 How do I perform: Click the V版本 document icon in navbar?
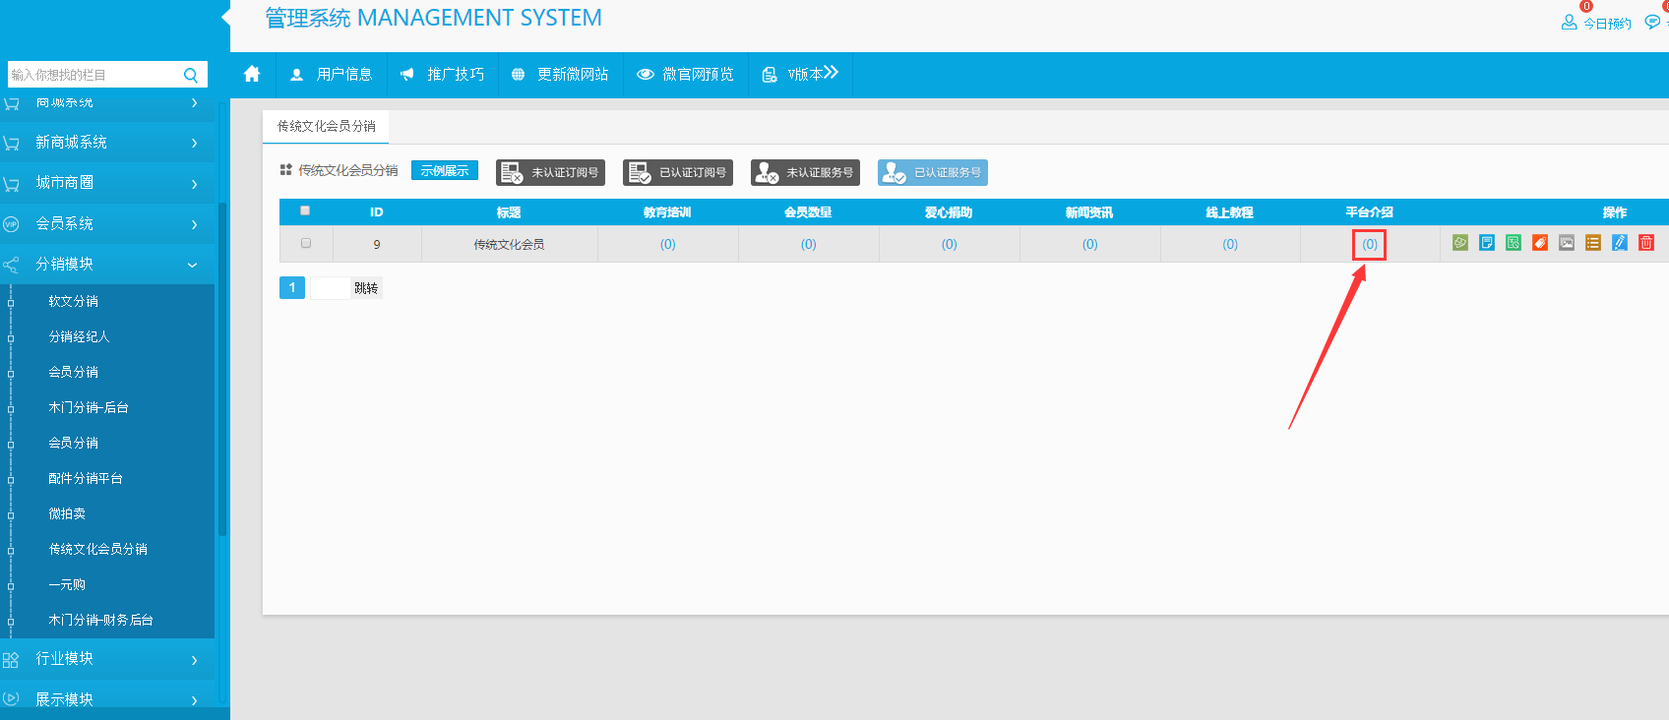click(x=770, y=75)
